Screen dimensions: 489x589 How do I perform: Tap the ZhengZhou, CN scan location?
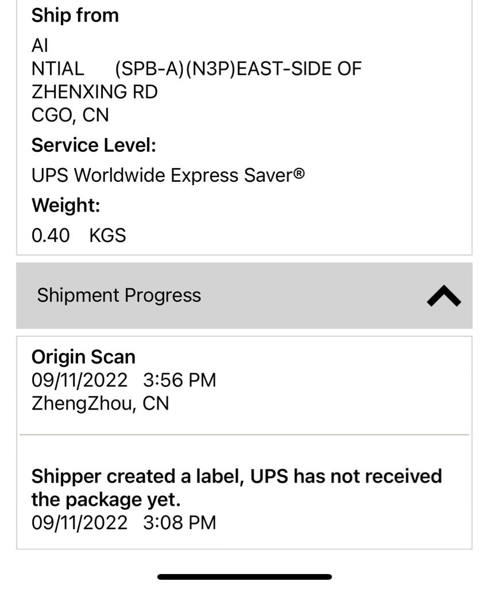(100, 403)
